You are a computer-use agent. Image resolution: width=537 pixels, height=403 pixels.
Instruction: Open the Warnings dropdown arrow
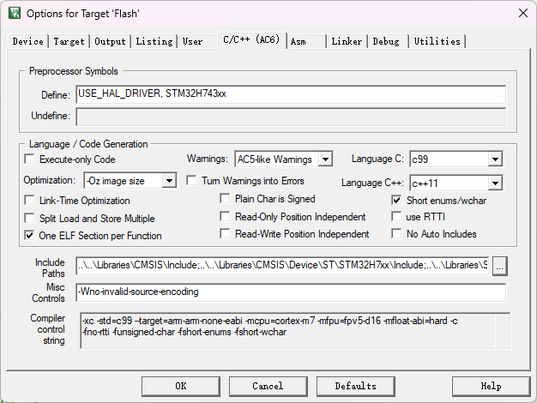325,159
